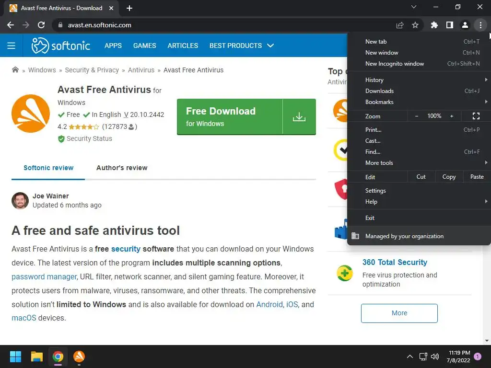Open APPS in Softonic navigation

(x=113, y=46)
